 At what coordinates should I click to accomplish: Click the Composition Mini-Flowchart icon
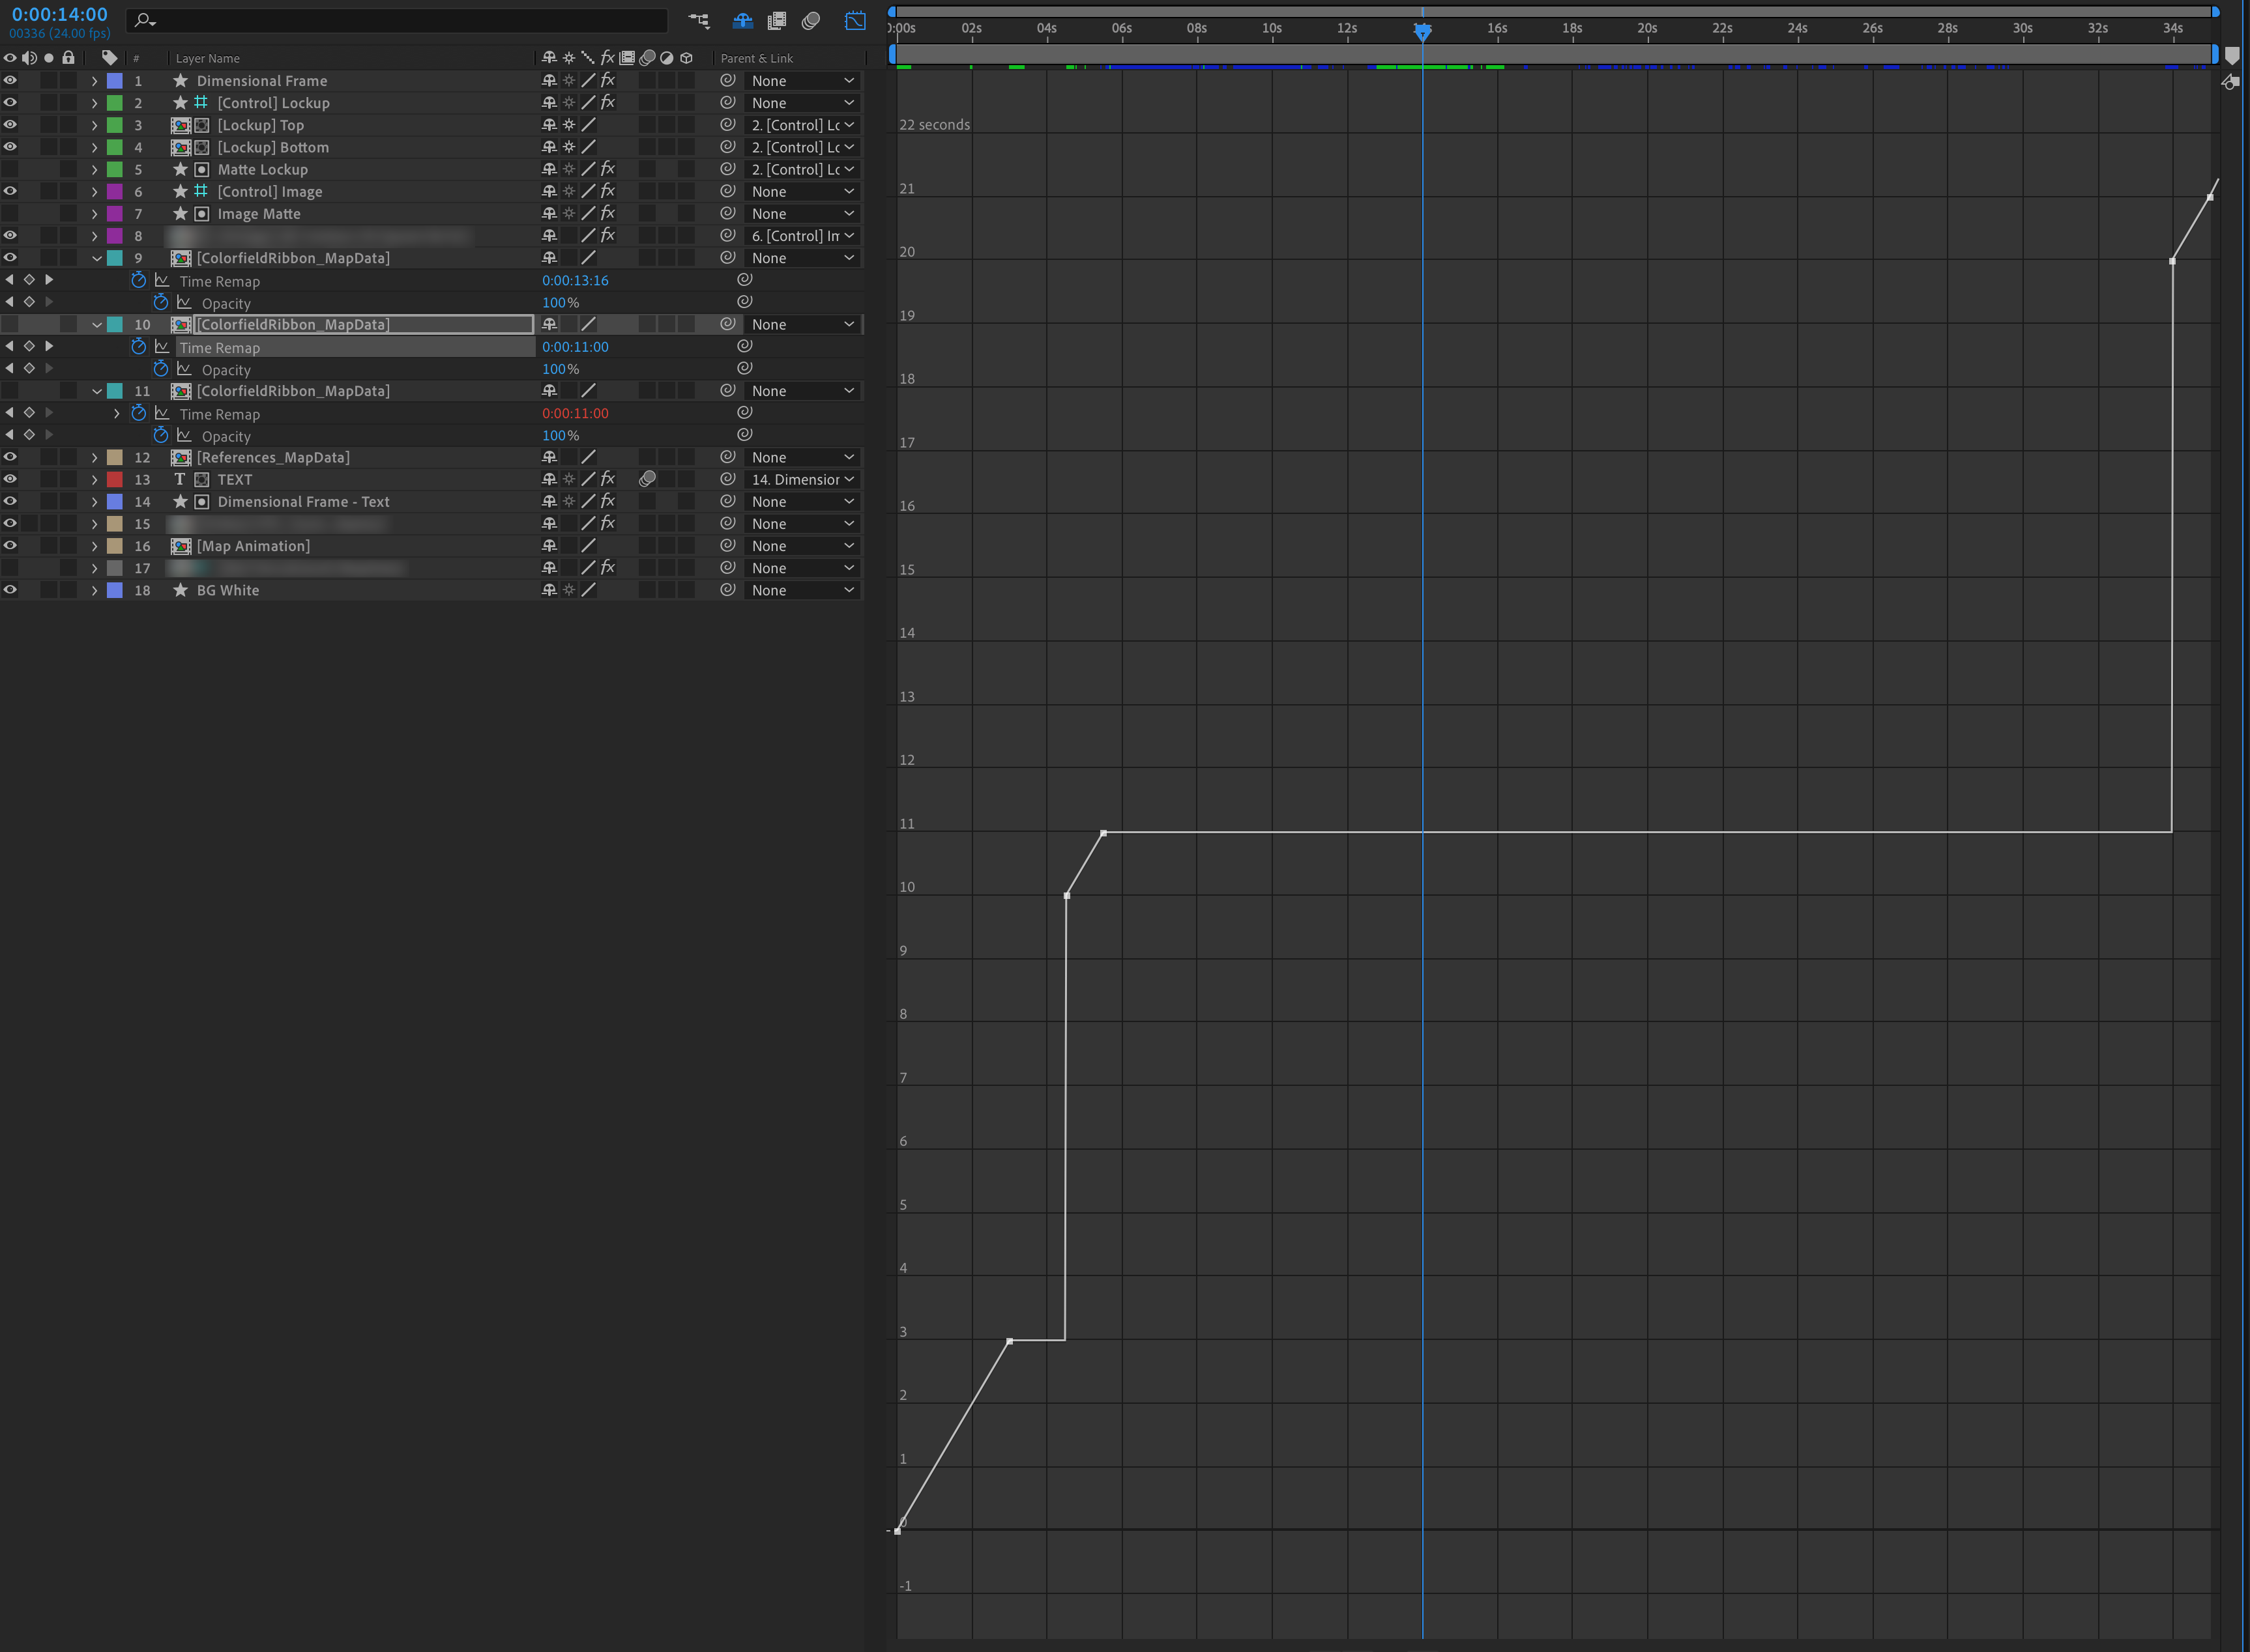(697, 20)
